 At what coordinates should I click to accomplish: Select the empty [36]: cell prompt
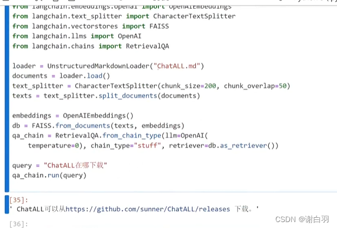tap(19, 224)
